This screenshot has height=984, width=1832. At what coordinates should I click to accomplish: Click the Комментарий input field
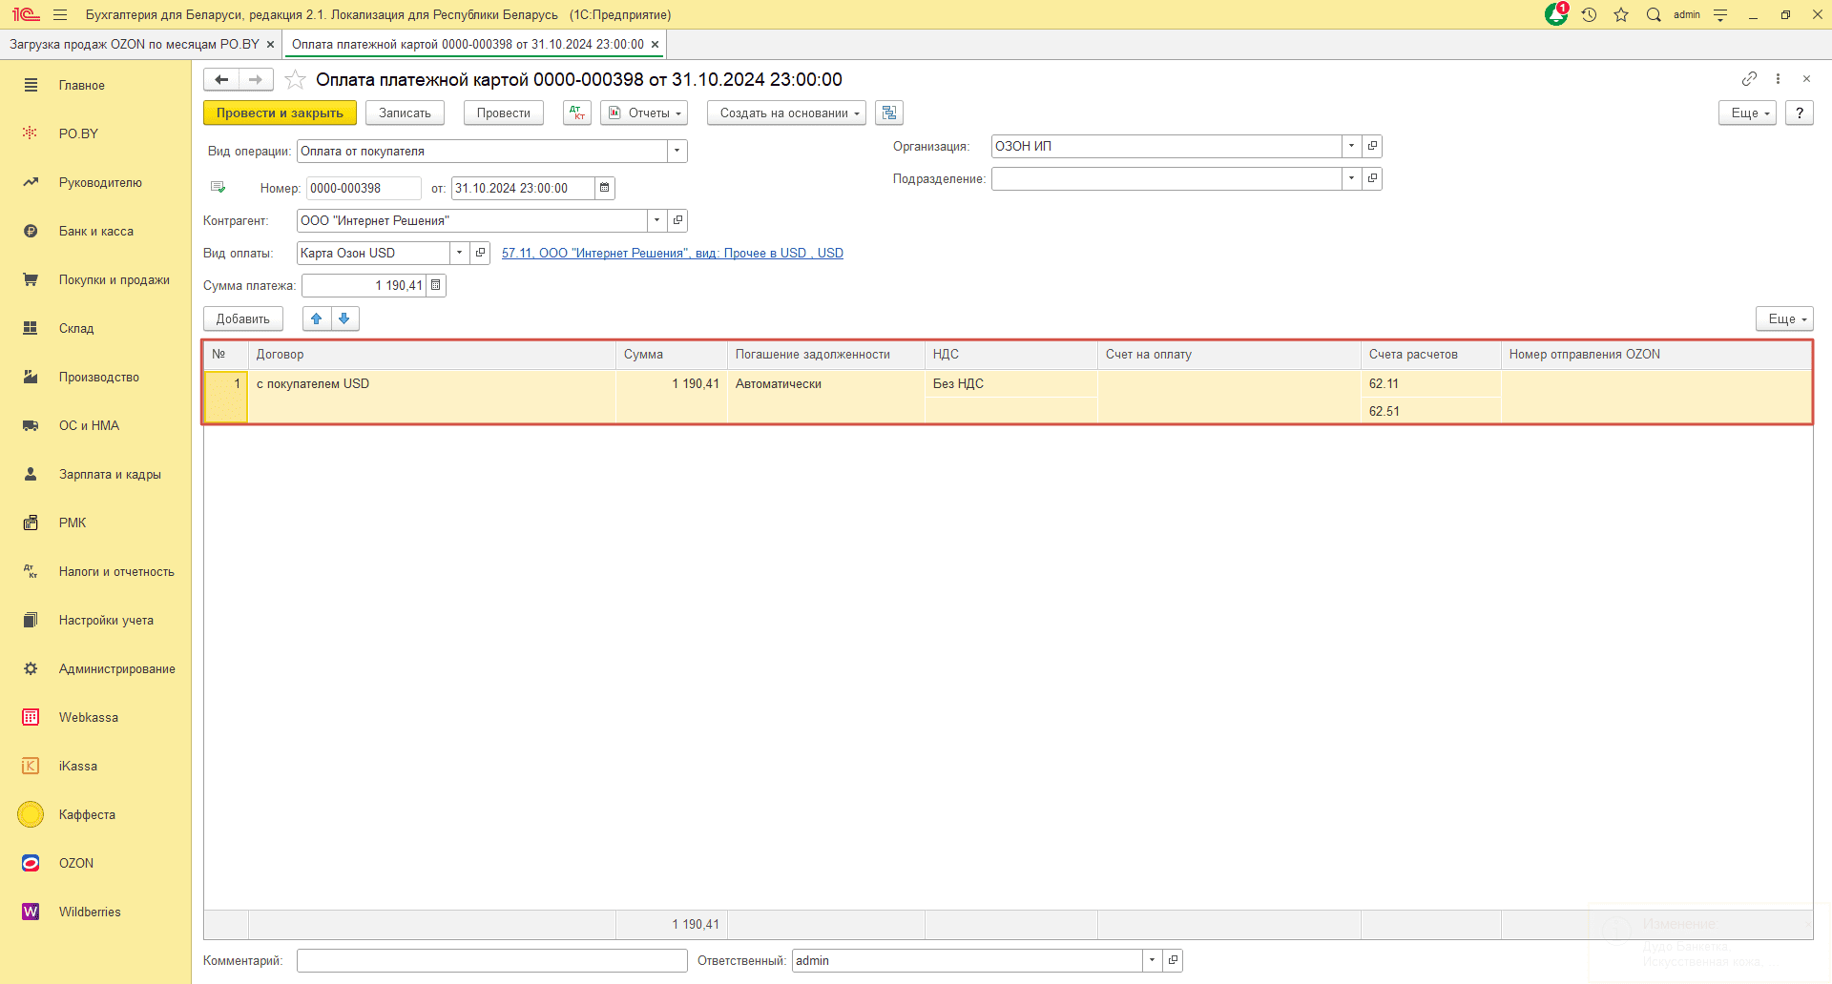[491, 960]
